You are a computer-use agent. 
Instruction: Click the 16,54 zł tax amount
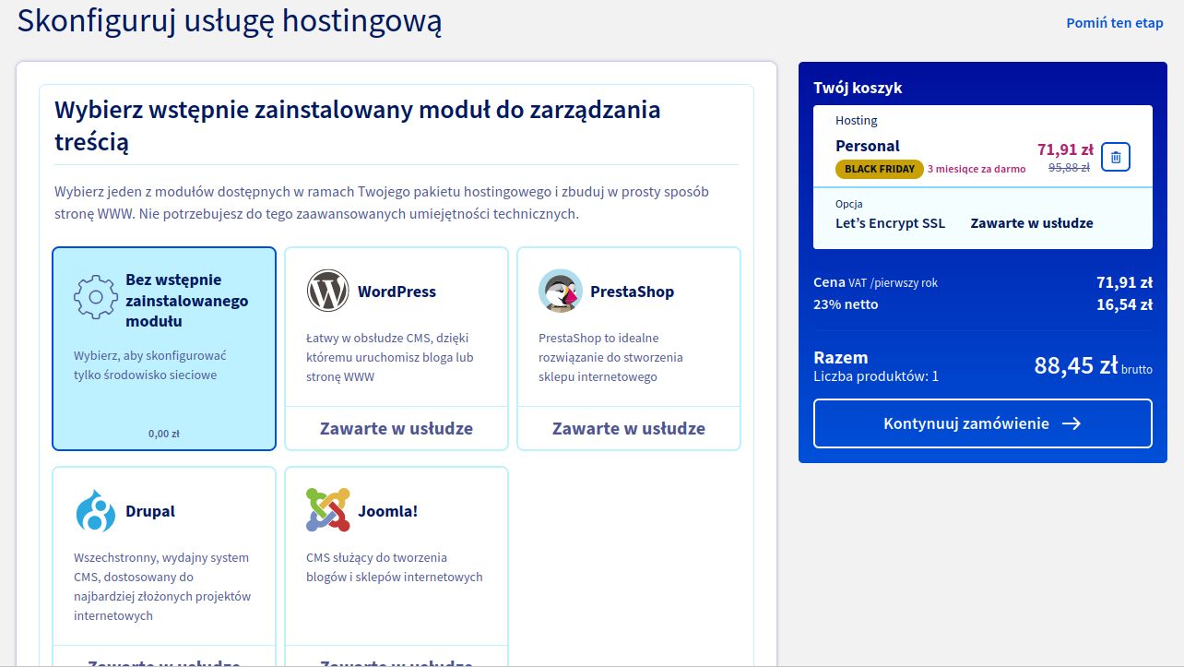tap(1124, 304)
